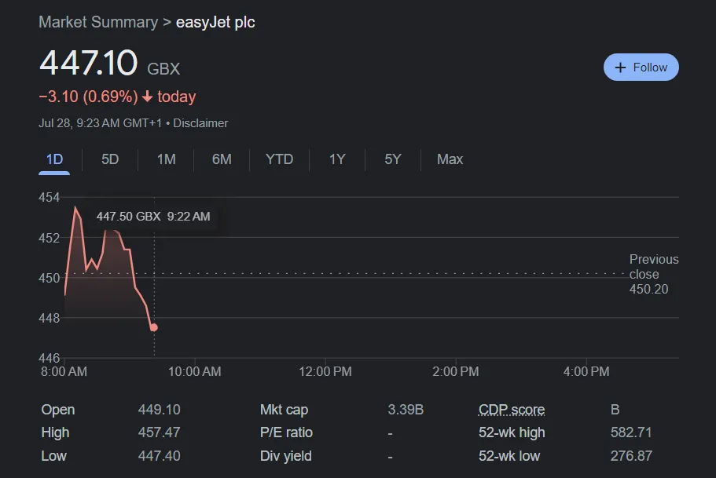The height and width of the screenshot is (478, 716).
Task: Click the High value 457.47
Action: (160, 432)
